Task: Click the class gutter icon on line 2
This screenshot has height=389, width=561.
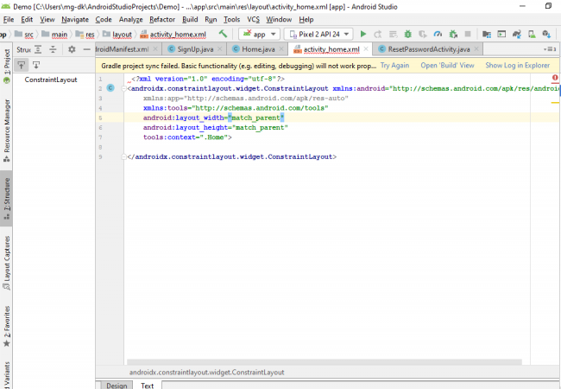Action: coord(110,88)
